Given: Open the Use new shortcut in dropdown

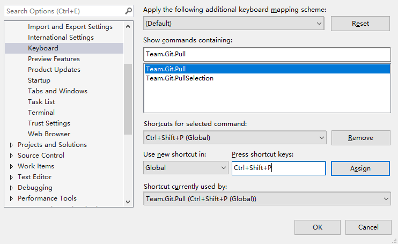Looking at the screenshot, I should [186, 168].
